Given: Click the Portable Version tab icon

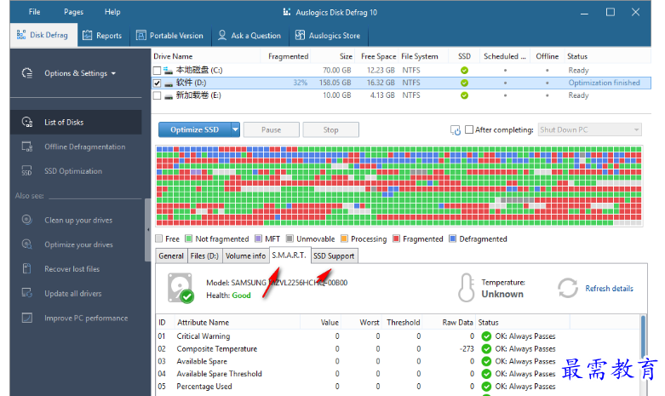Looking at the screenshot, I should 140,35.
